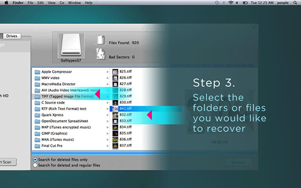The image size is (301, 188).
Task: Click the M4P iTunes folder icon
Action: click(37, 127)
